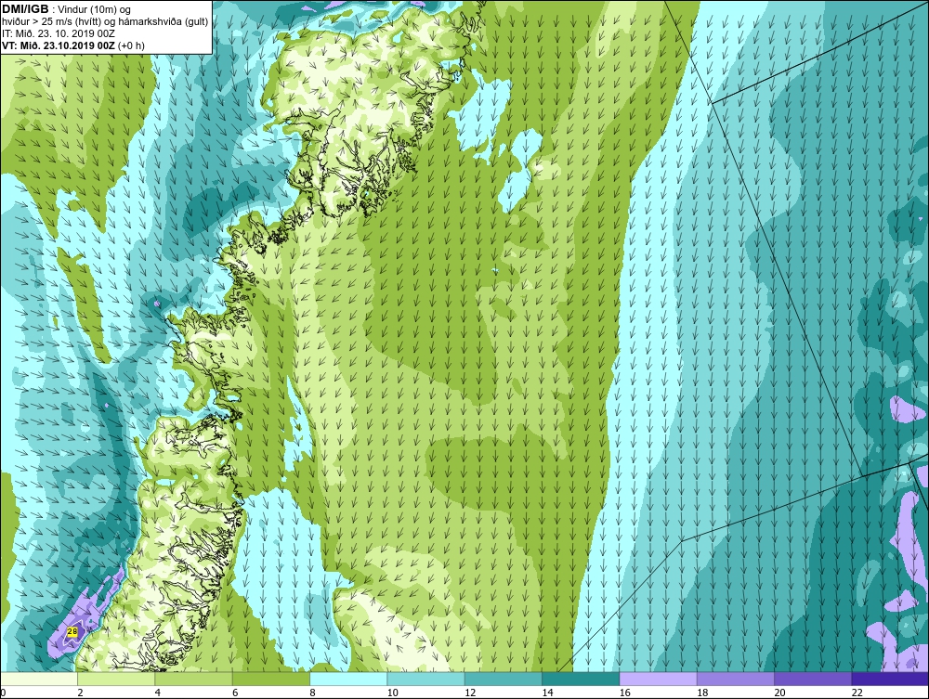The image size is (929, 699).
Task: Click the "14" scale label
Action: 547,693
